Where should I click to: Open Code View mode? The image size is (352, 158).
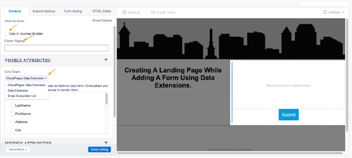pyautogui.click(x=163, y=12)
